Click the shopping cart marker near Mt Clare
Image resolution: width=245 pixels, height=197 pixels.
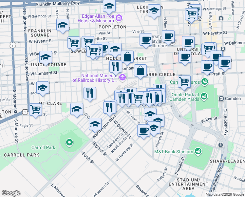[35, 111]
